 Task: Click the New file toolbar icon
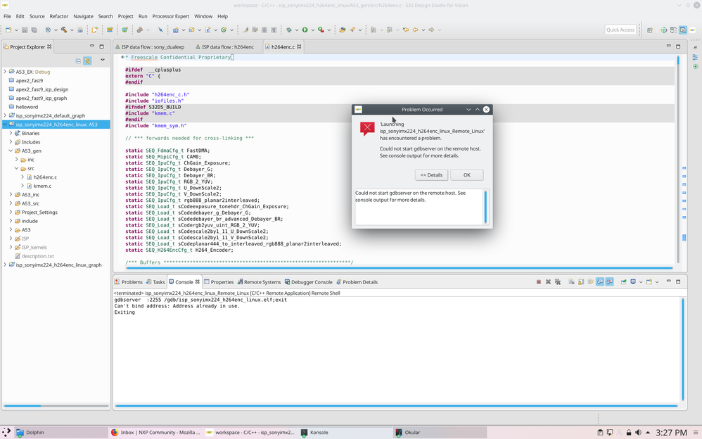pos(8,30)
